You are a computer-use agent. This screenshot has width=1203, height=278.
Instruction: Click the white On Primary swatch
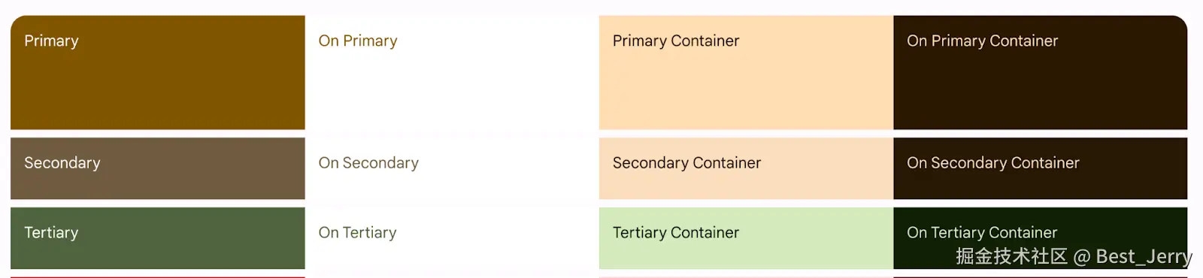click(452, 72)
